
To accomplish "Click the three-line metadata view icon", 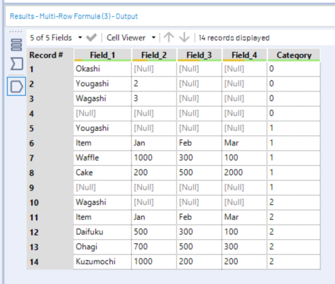I will pos(16,45).
